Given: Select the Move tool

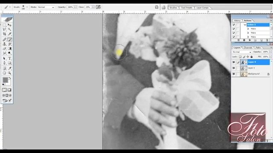Looking at the screenshot, I should pyautogui.click(x=9, y=25).
